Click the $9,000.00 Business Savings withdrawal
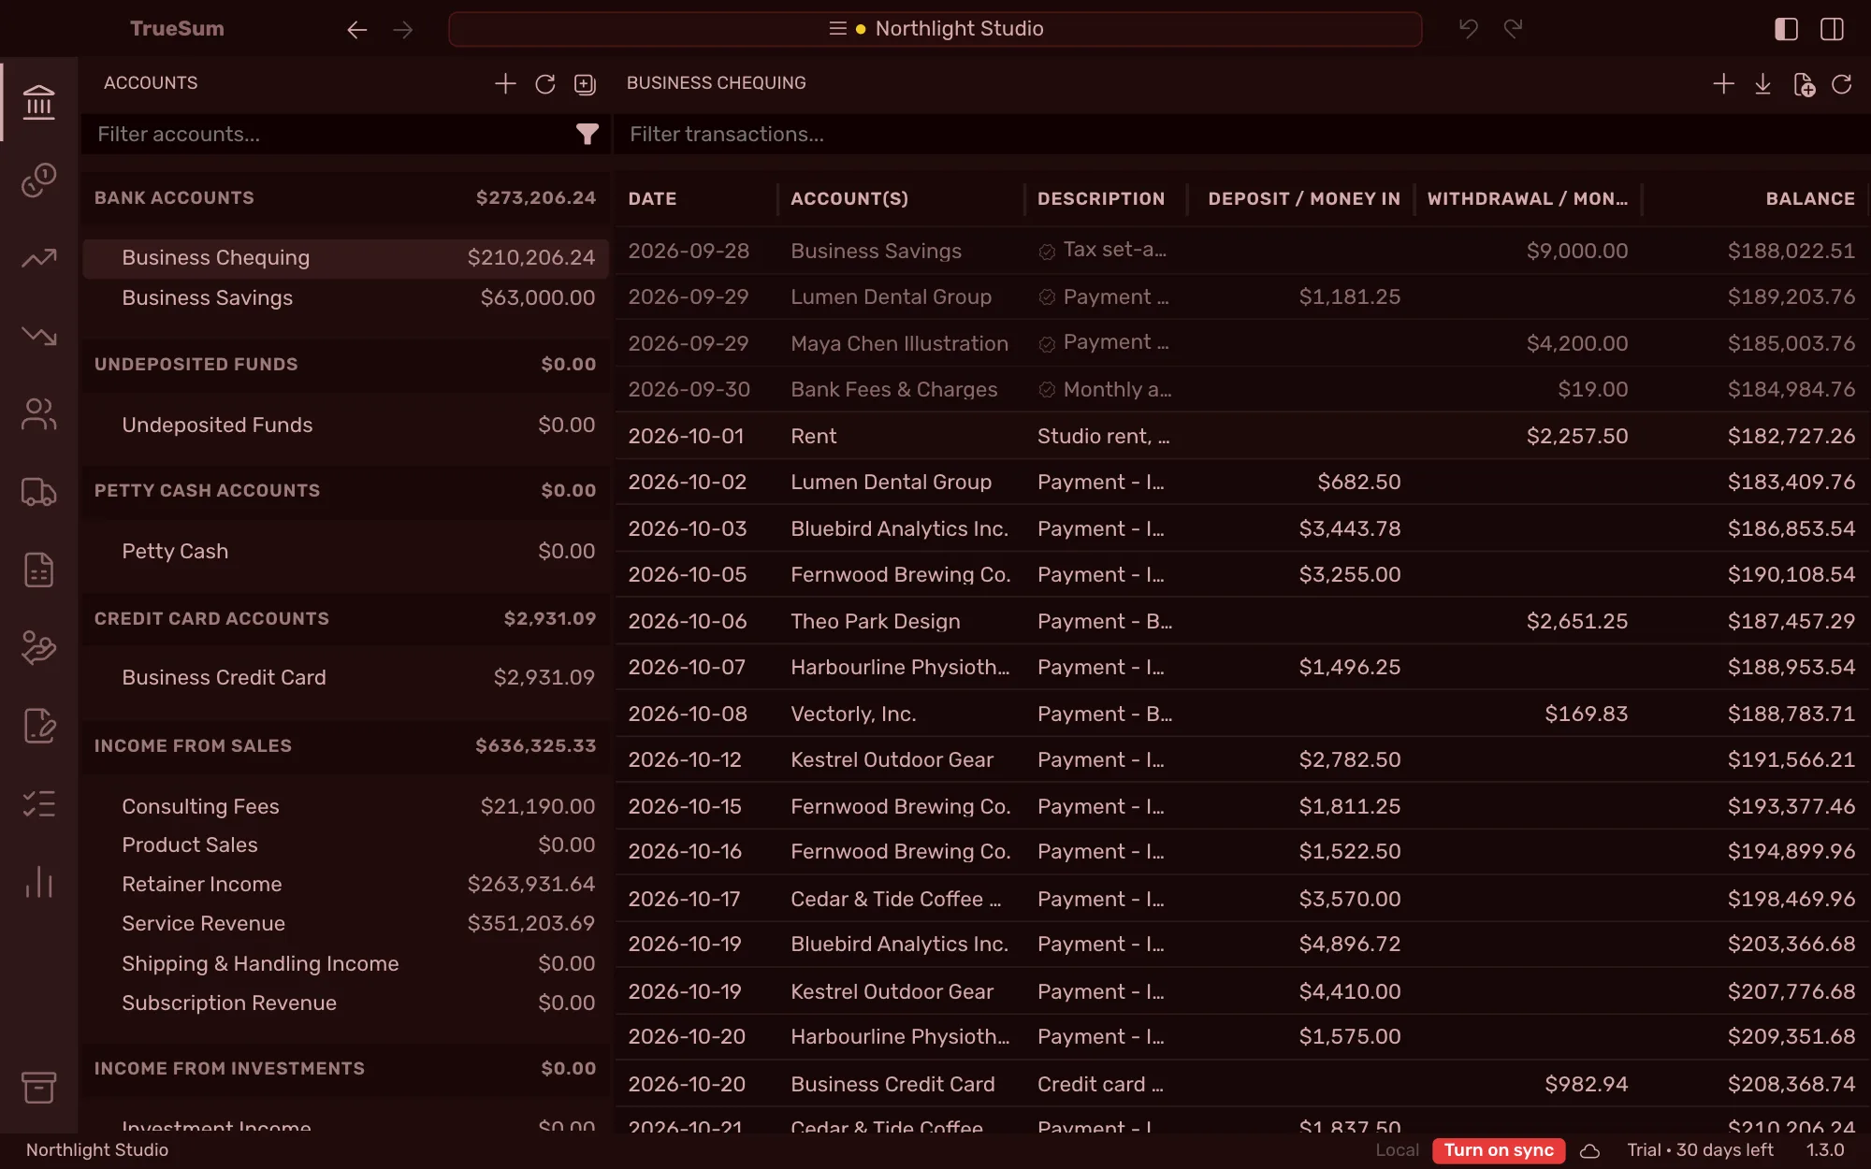 (1577, 252)
